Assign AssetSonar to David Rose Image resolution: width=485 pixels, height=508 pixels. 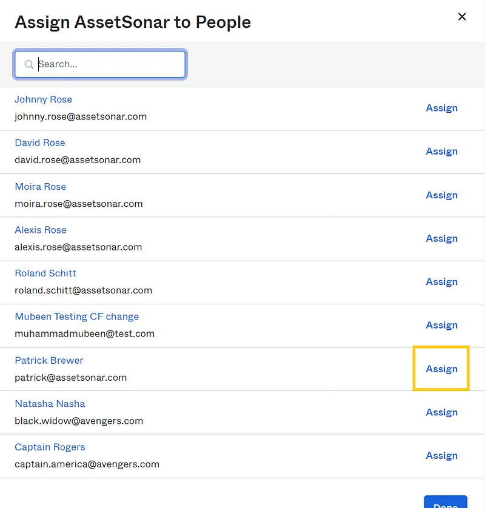click(x=441, y=151)
